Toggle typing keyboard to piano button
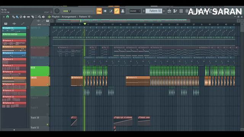Image resolution: width=244 pixels, height=137 pixels. pyautogui.click(x=99, y=11)
